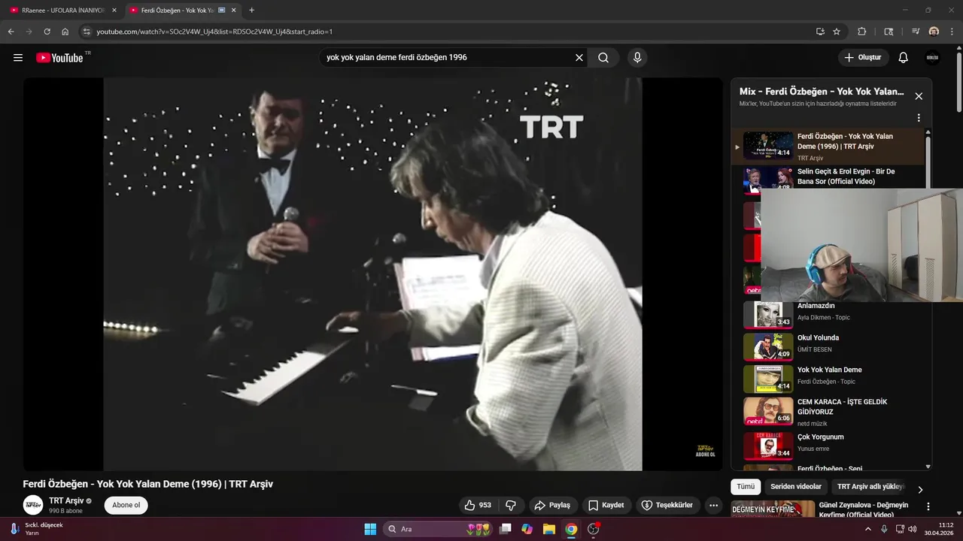Click the taskbar Ara search box
The width and height of the screenshot is (963, 541).
coord(438,529)
